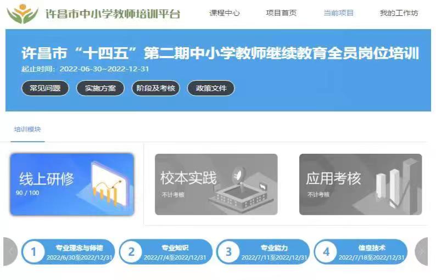The image size is (436, 280).
Task: Select 当前项目 navigation item
Action: click(x=338, y=13)
